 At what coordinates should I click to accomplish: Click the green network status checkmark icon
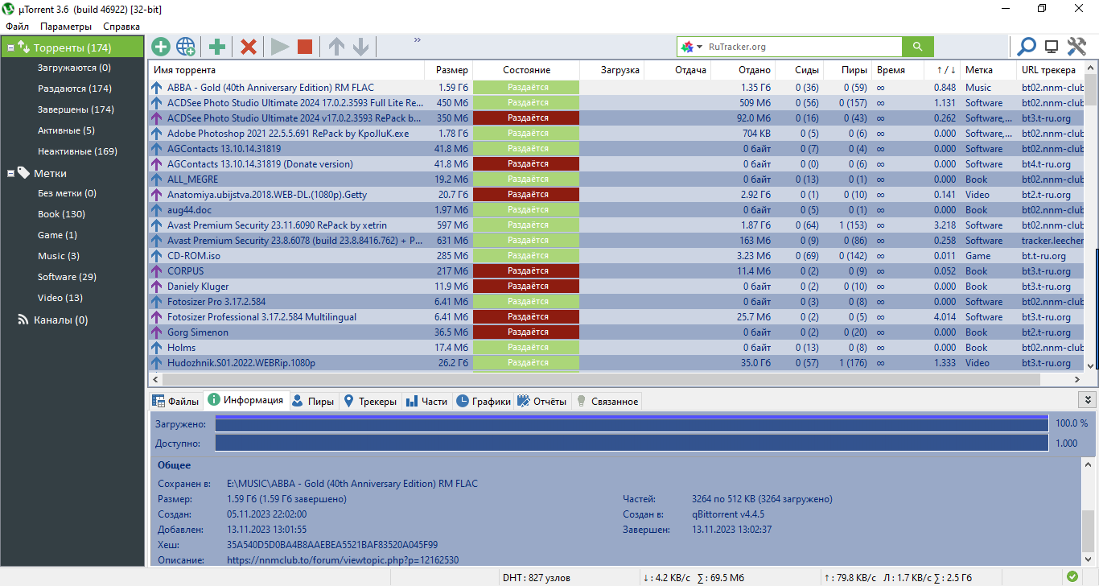point(1072,577)
